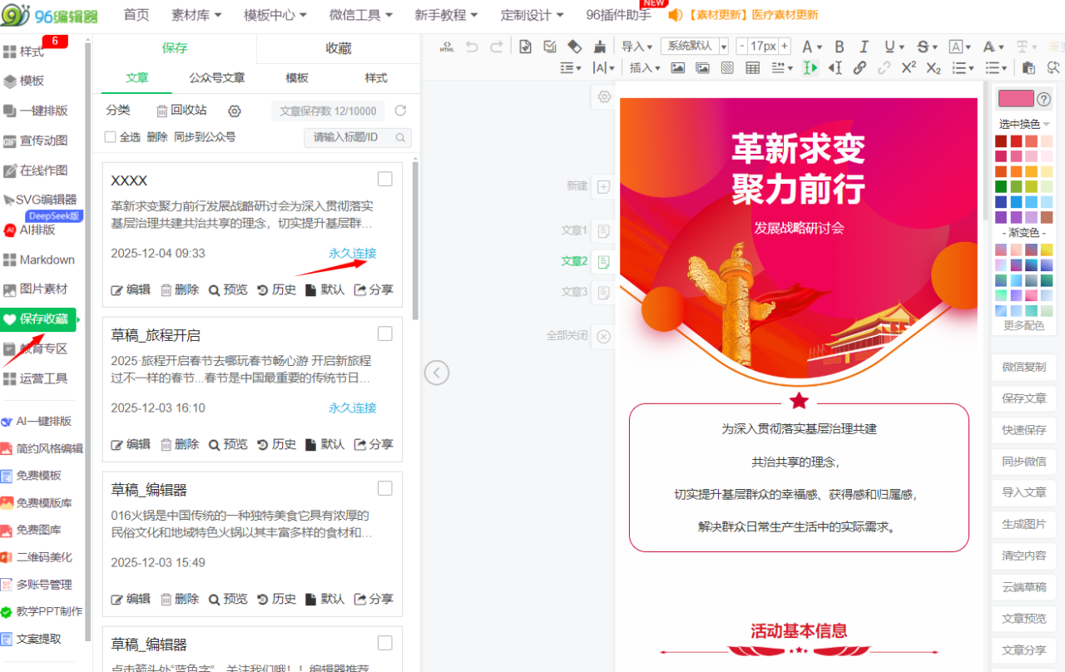Click the 微信复制 button
The width and height of the screenshot is (1065, 672).
[x=1023, y=367]
